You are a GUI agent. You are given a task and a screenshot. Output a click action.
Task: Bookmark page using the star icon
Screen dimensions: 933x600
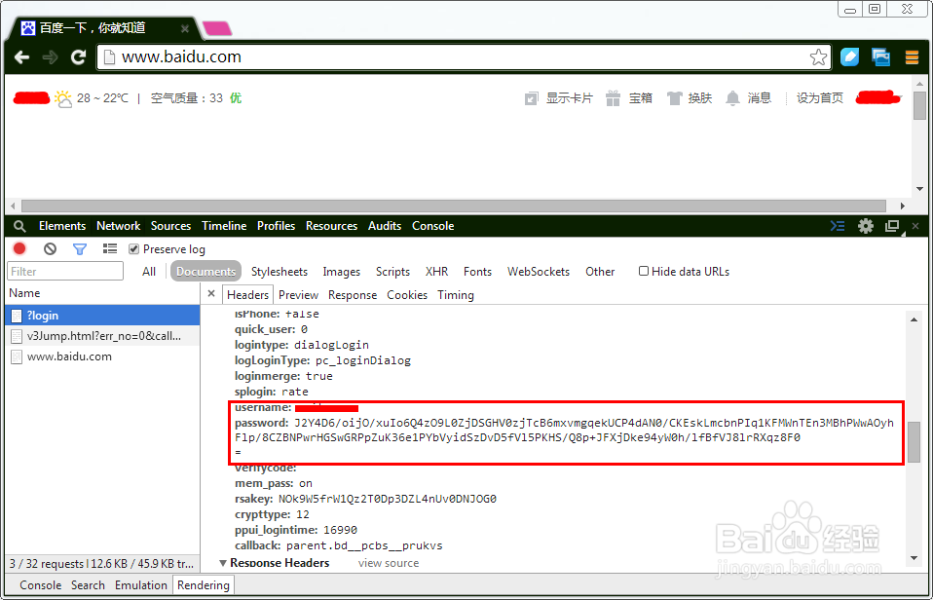[818, 57]
